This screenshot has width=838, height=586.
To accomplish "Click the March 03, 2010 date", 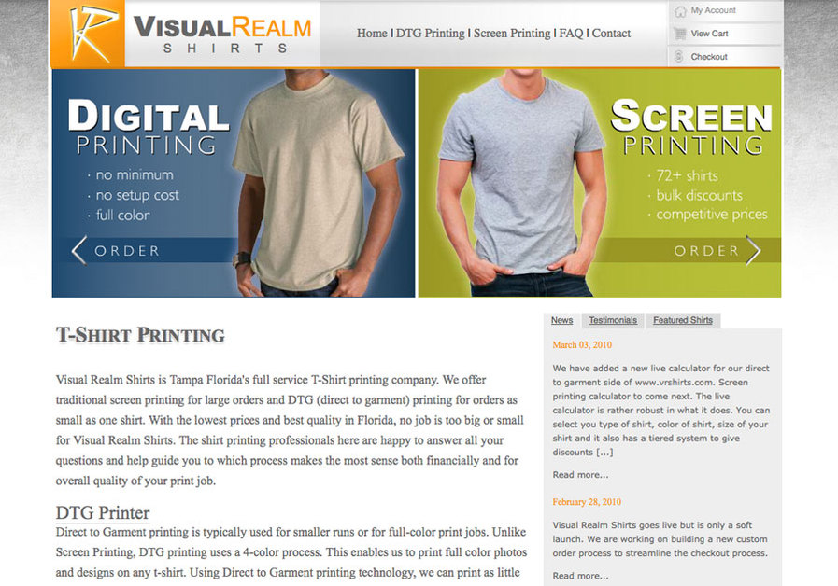I will [x=582, y=344].
